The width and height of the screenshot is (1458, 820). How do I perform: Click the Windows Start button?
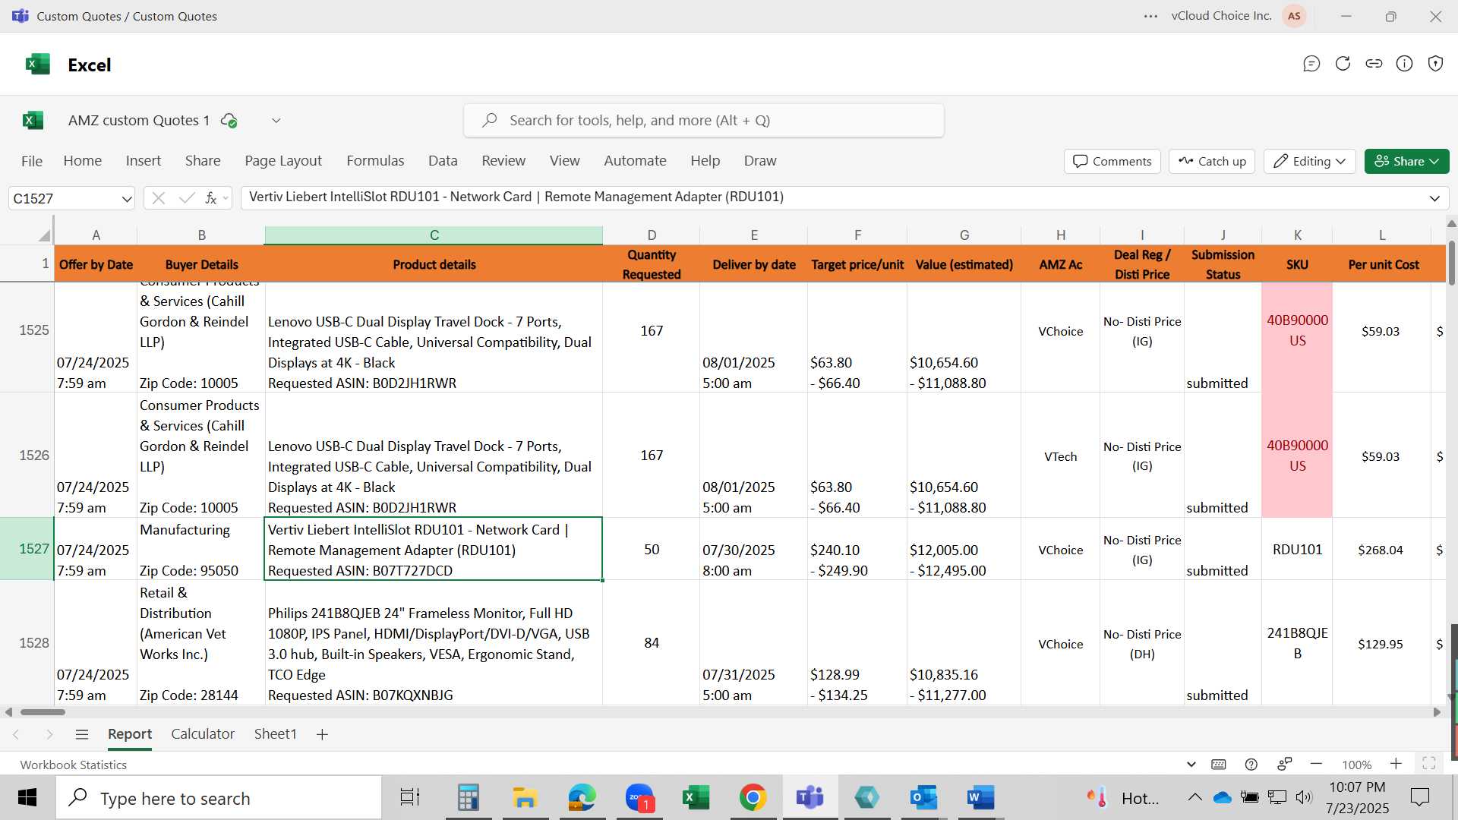click(x=27, y=798)
